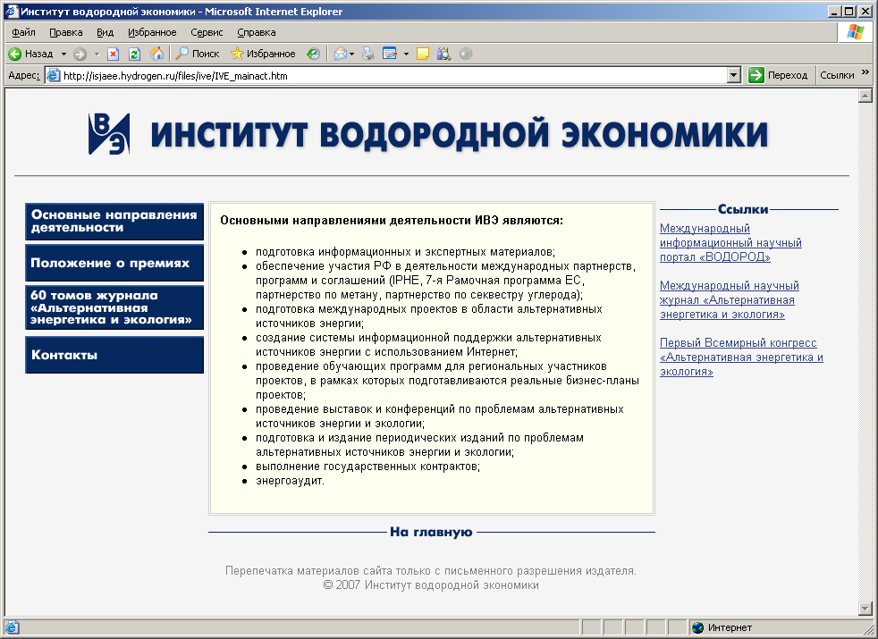878x639 pixels.
Task: Open the Сервис menu
Action: click(x=207, y=32)
